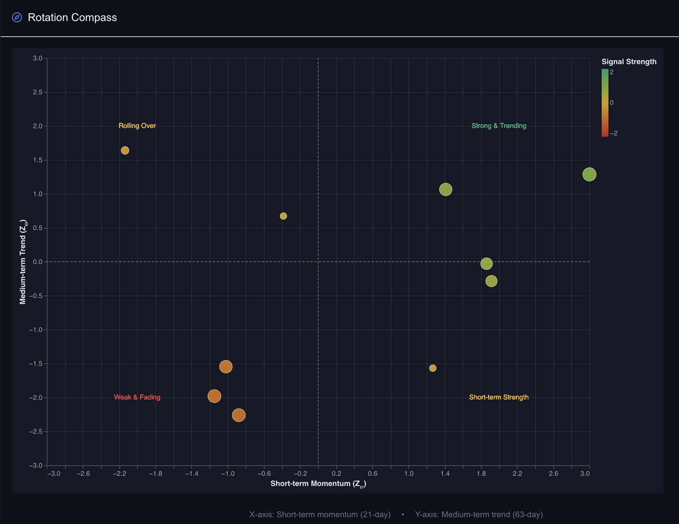
Task: Click the X-axis Short-term momentum (21-day) footnote
Action: point(320,514)
